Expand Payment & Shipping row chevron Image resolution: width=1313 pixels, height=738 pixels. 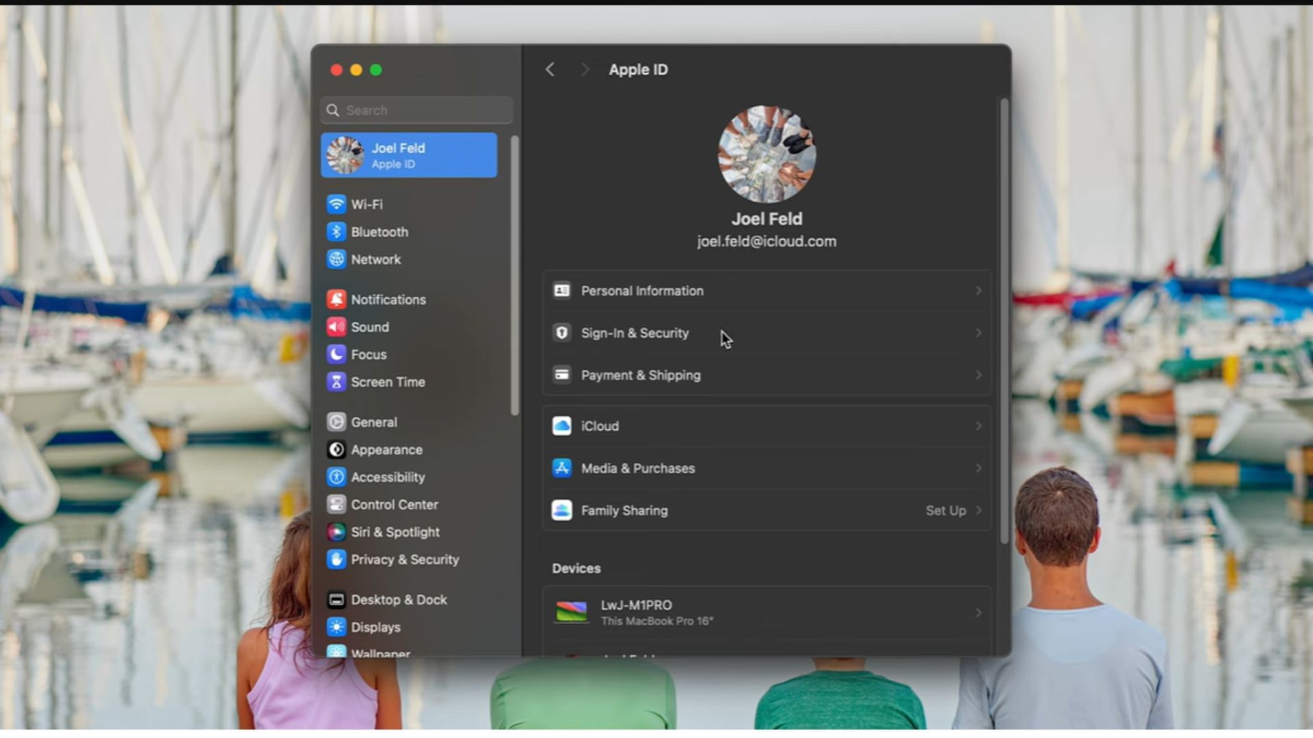[979, 375]
